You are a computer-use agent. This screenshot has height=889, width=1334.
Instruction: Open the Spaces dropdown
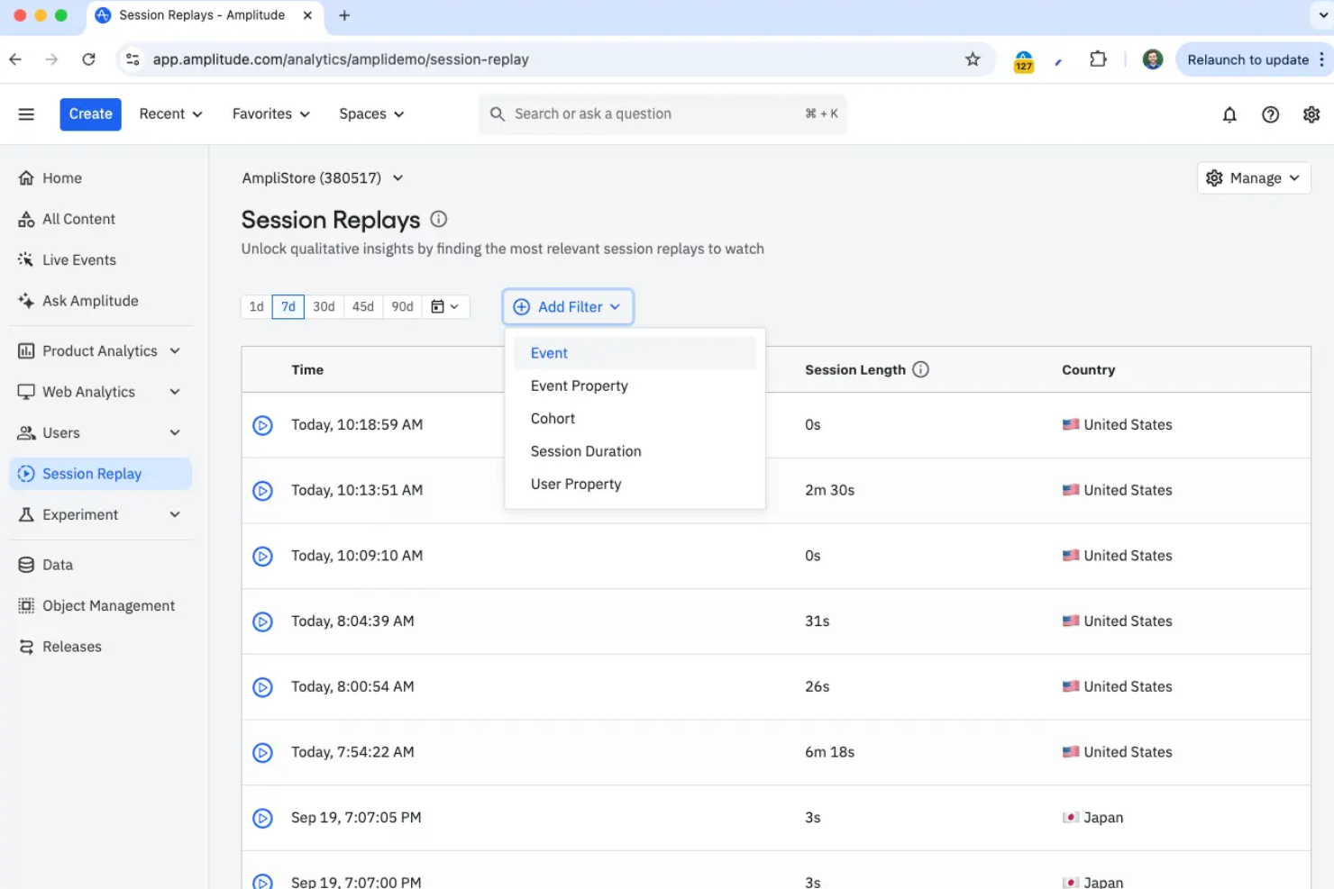pos(371,114)
